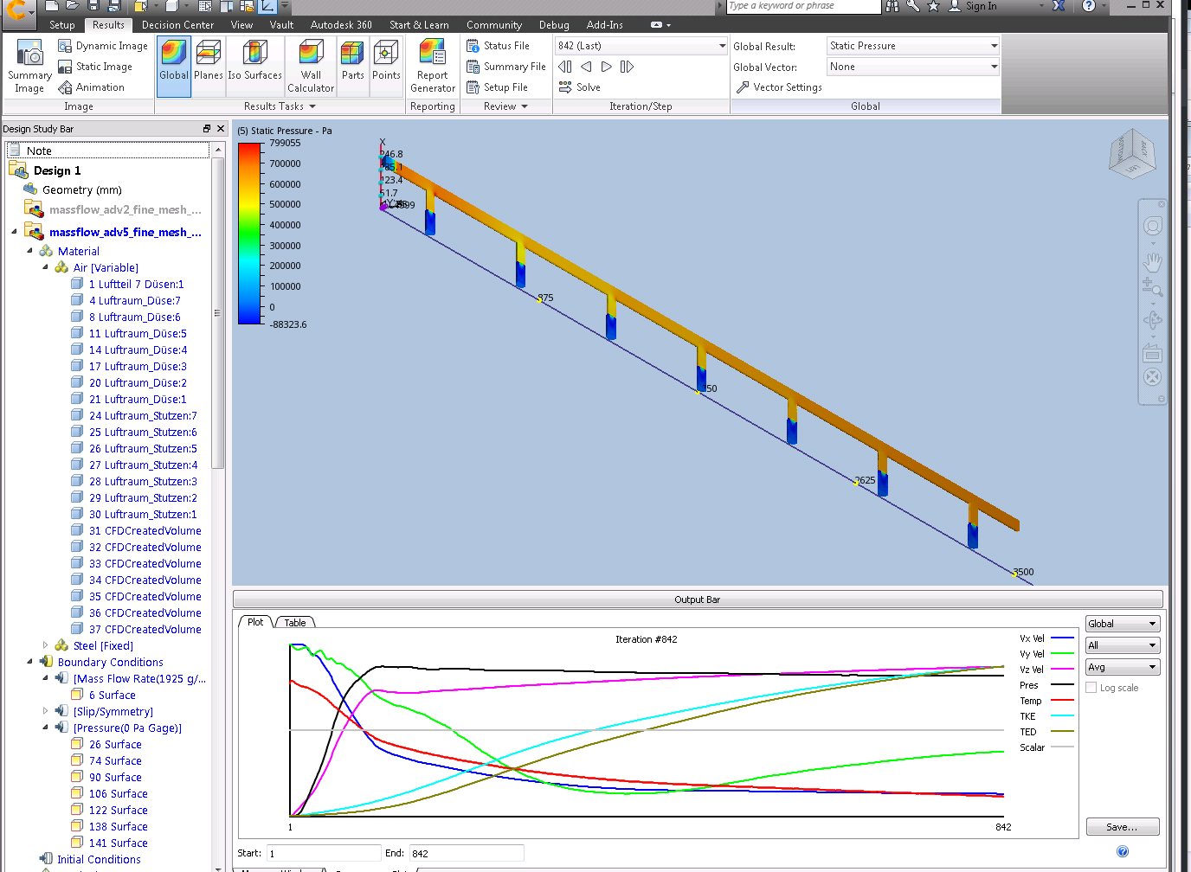Viewport: 1191px width, 872px height.
Task: Select the Points results task
Action: pyautogui.click(x=386, y=67)
